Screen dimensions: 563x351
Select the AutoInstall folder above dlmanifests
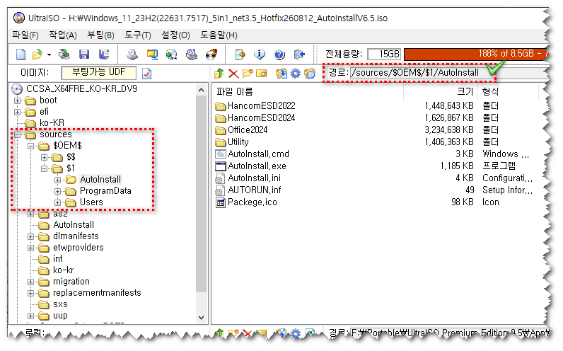(x=74, y=225)
